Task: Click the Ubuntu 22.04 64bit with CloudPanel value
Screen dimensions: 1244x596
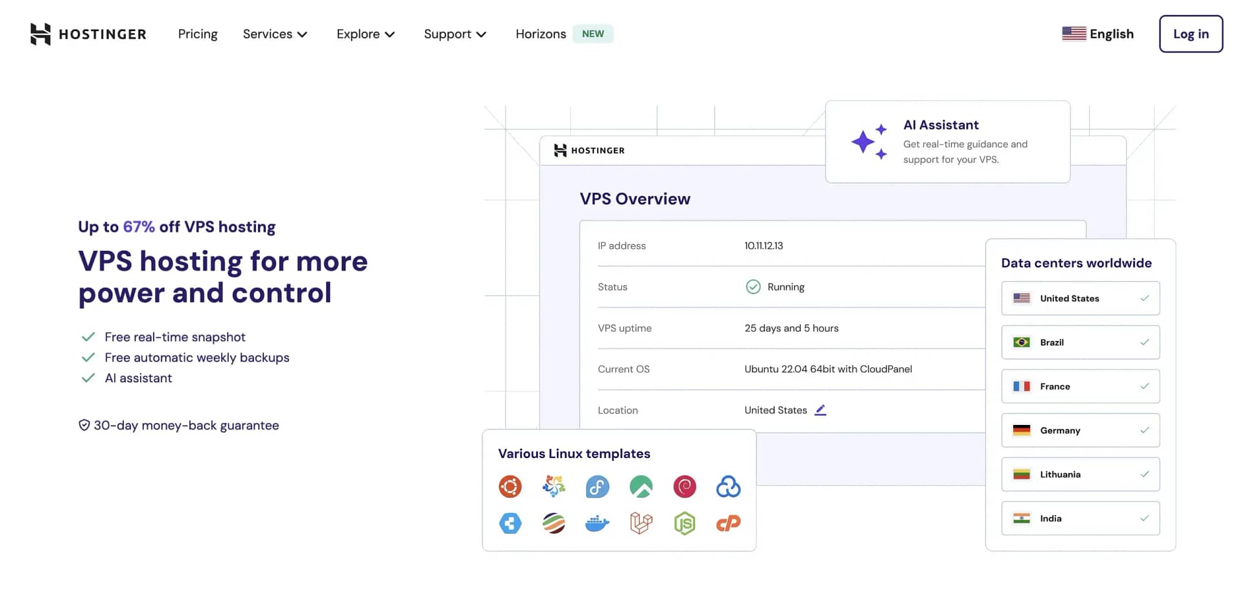Action: click(x=828, y=369)
